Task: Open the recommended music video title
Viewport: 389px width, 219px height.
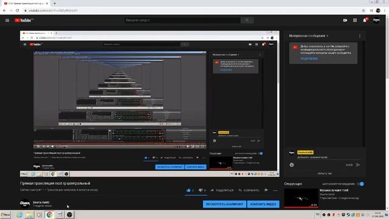Action: pyautogui.click(x=334, y=190)
